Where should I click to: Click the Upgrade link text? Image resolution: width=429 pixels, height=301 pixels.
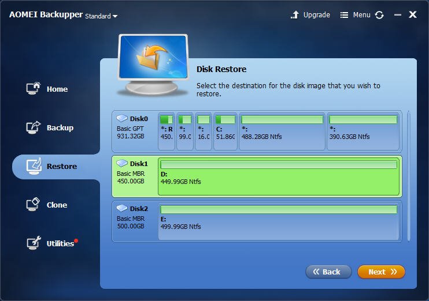point(317,15)
